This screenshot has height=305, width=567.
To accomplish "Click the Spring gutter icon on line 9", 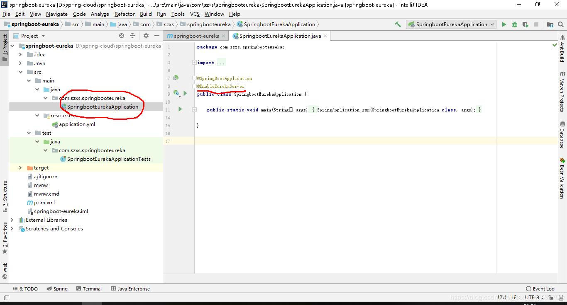I will (176, 94).
